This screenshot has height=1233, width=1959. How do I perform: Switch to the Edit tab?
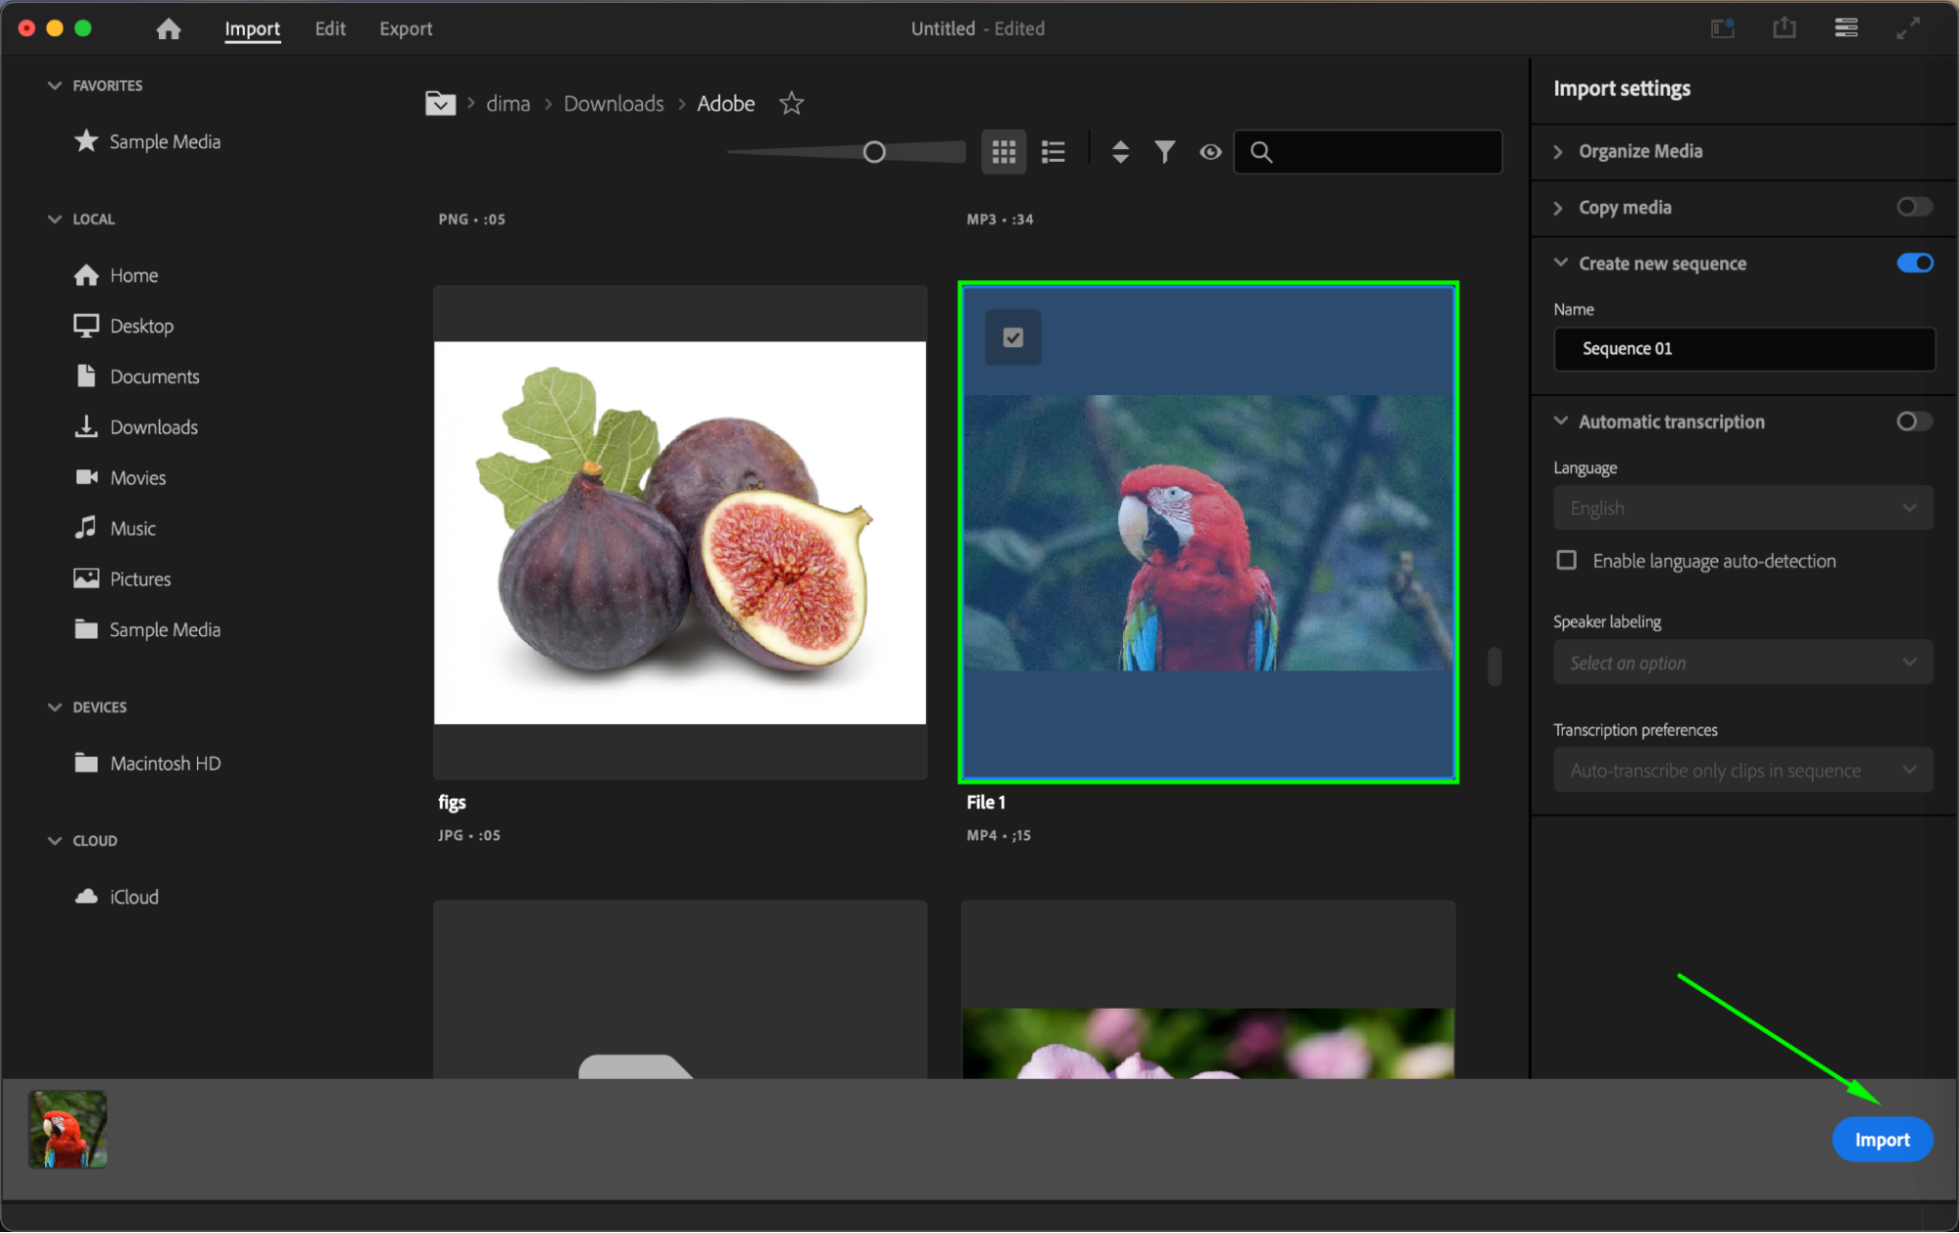coord(330,28)
